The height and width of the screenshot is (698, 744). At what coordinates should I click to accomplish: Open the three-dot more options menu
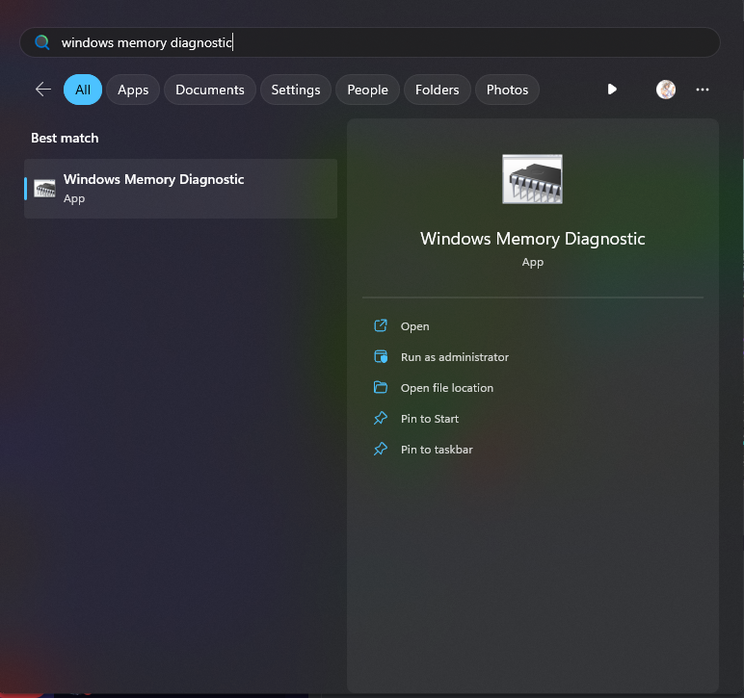point(703,90)
